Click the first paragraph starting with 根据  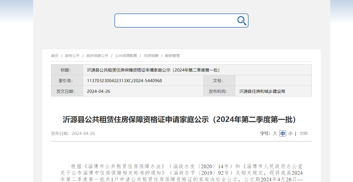181,173
